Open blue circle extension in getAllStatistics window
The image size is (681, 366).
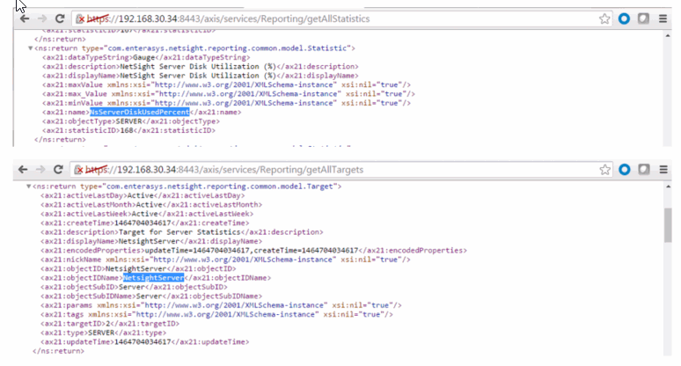coord(624,18)
